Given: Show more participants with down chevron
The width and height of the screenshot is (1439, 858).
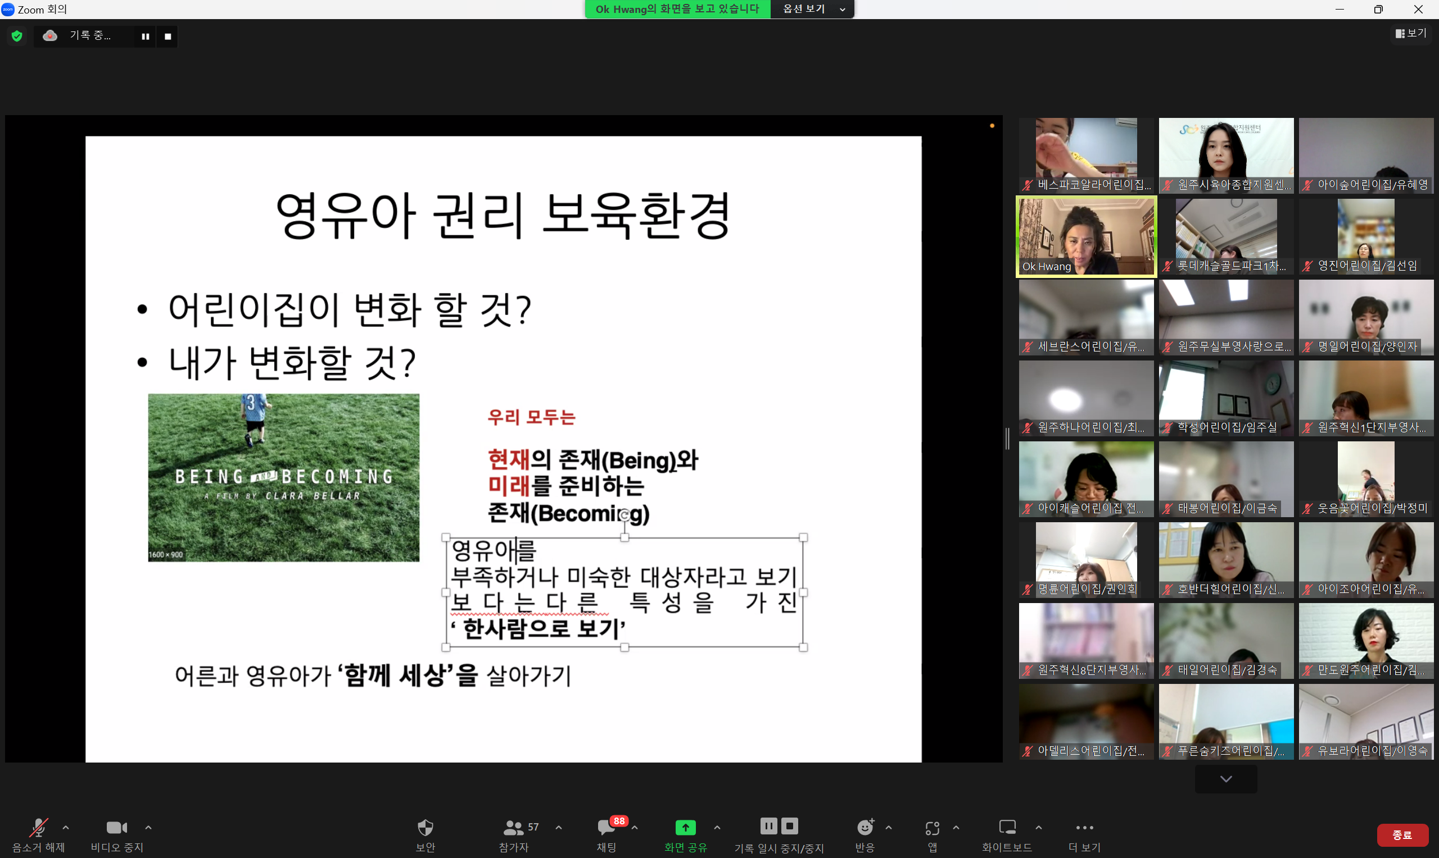Looking at the screenshot, I should (x=1225, y=779).
